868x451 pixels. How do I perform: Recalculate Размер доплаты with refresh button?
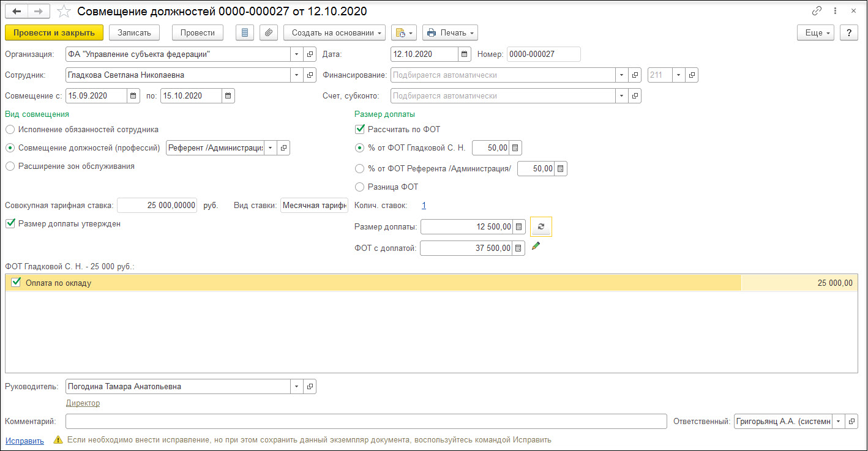(541, 226)
